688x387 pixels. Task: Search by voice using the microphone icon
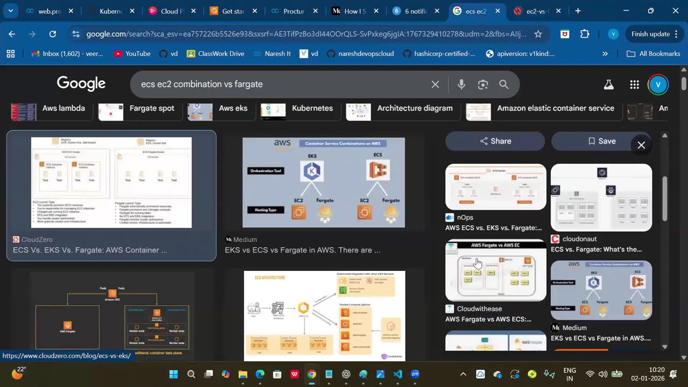click(461, 84)
